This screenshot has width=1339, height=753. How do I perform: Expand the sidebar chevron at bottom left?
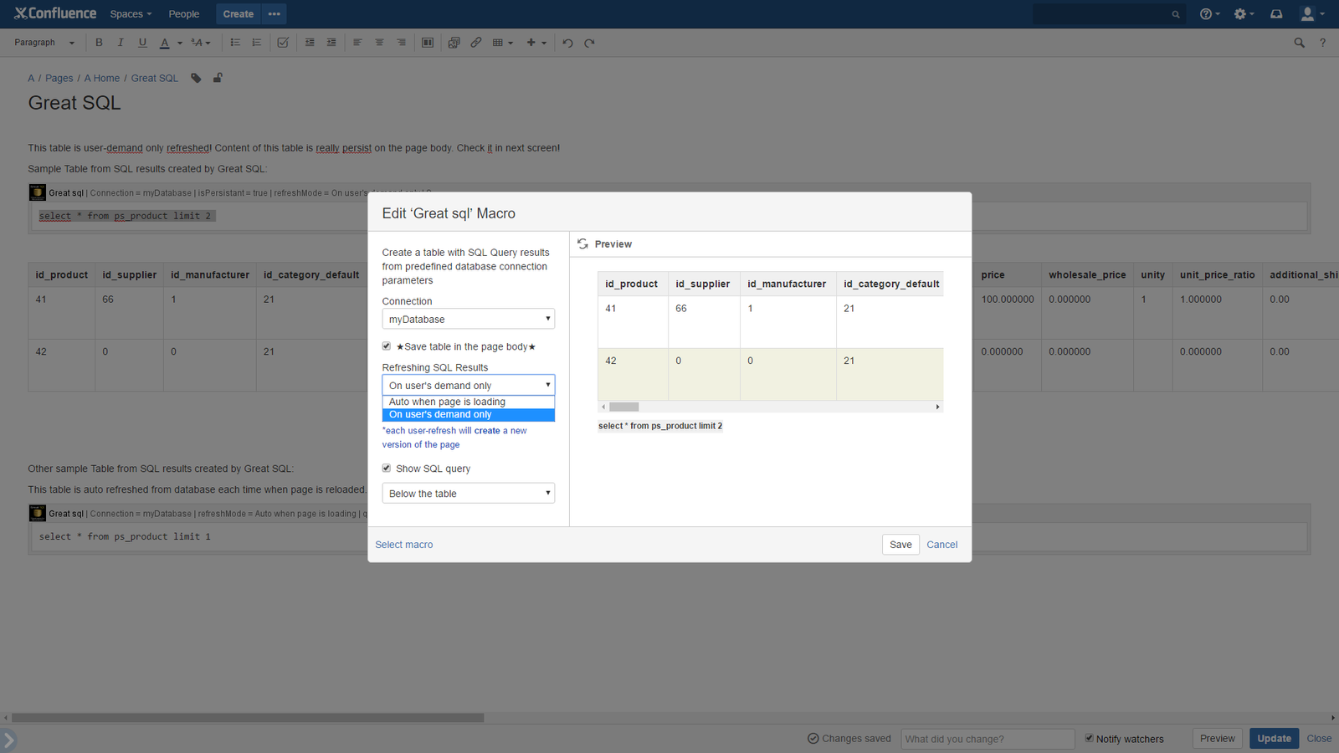point(8,740)
